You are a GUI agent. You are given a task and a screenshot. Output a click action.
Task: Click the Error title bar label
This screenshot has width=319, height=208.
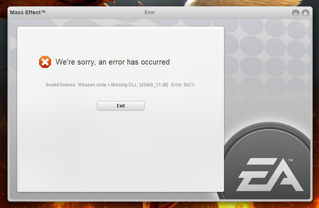point(150,12)
